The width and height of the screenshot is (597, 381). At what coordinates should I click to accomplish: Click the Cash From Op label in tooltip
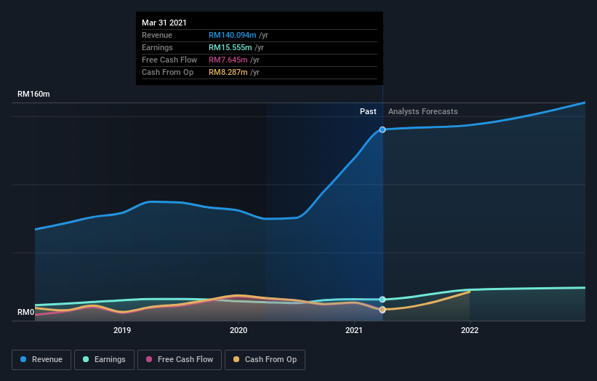coord(167,72)
